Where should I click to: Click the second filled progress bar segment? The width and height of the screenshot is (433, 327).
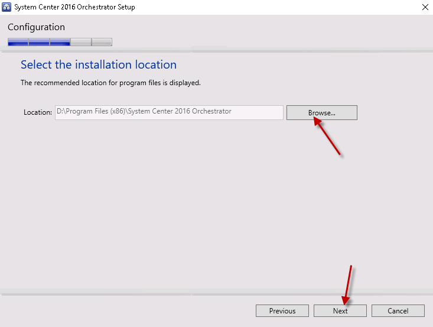pos(39,42)
